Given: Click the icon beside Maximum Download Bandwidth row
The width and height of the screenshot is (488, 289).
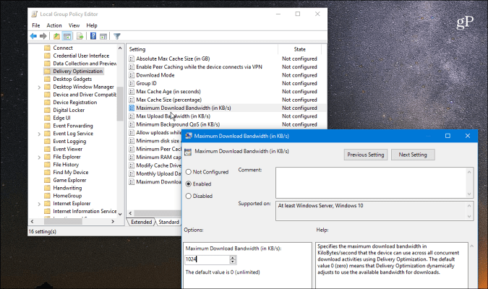Looking at the screenshot, I should [x=132, y=108].
